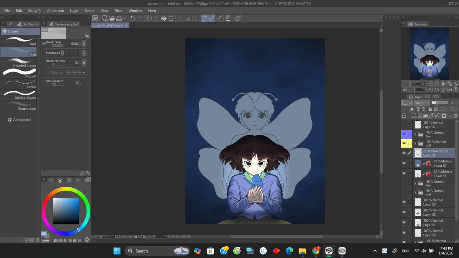This screenshot has width=459, height=258.
Task: Expand the 'trai' 46% Normal folder
Action: click(x=415, y=183)
